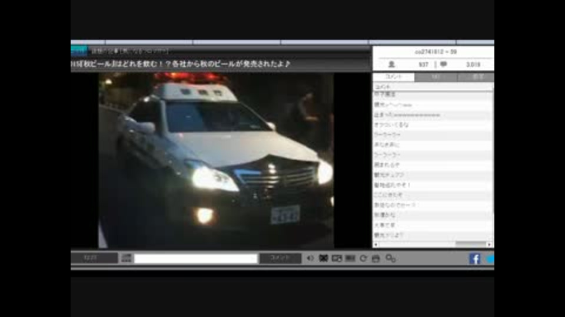Click the printer-shaped icon in player bar
The height and width of the screenshot is (317, 565).
coord(376,258)
